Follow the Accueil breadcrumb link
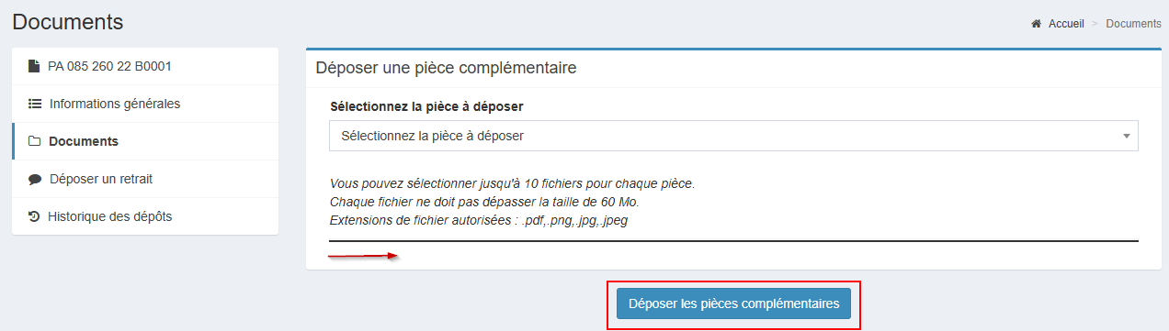 pos(1066,24)
